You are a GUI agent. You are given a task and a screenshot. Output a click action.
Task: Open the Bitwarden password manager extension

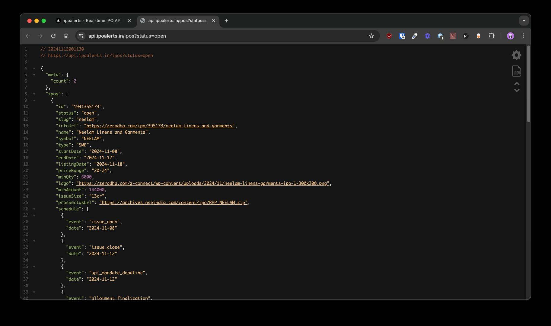[x=402, y=36]
